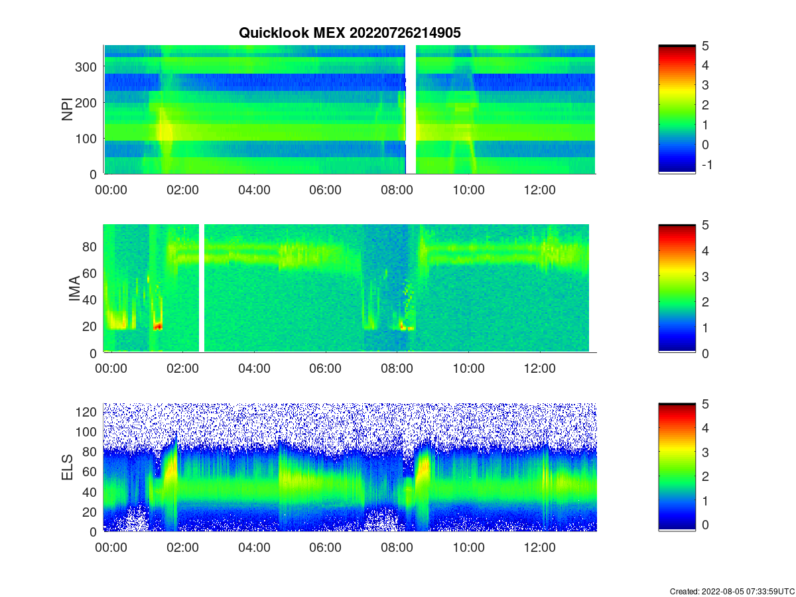
Task: Click the NPI spectrogram colorbar
Action: (677, 109)
